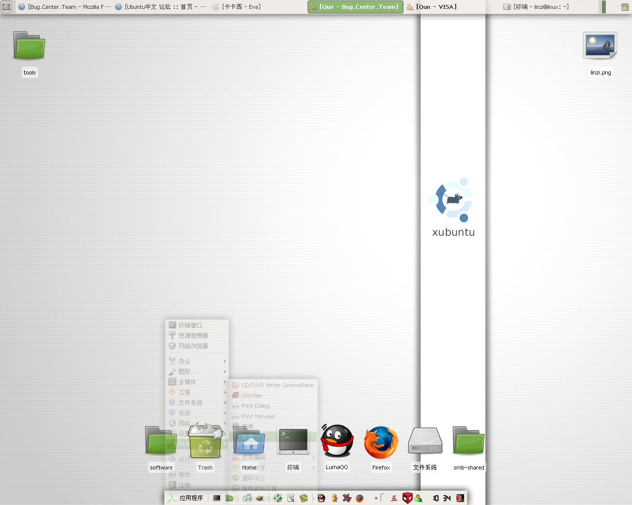Open the Home folder icon

[249, 440]
